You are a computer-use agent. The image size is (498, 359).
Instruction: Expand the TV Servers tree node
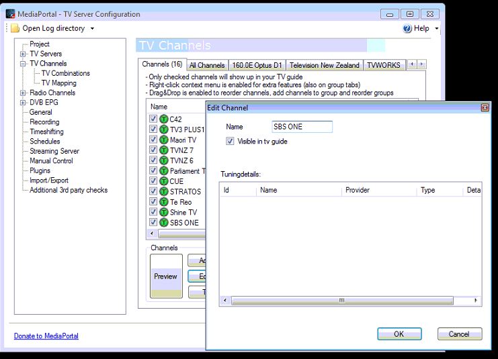coord(23,54)
